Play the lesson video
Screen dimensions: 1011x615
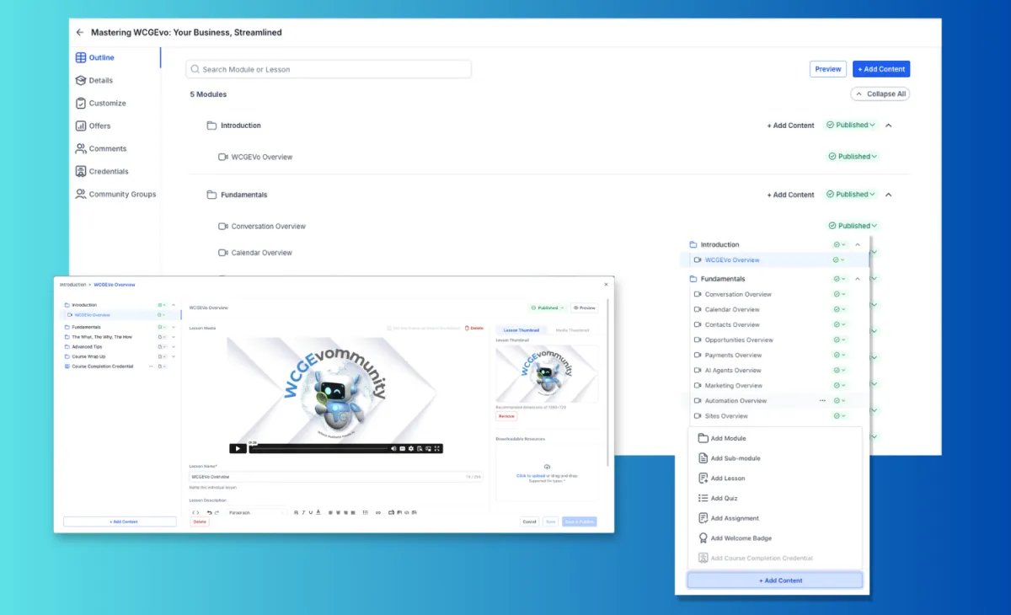point(238,448)
